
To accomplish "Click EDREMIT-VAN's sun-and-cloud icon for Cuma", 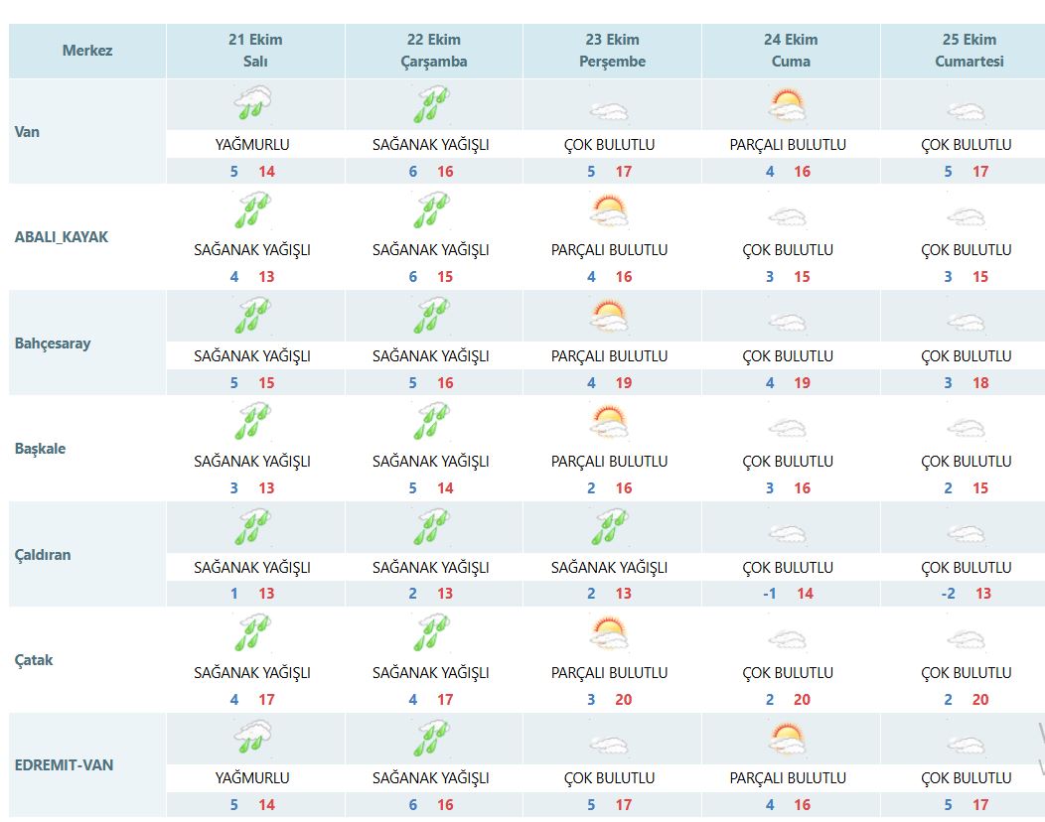I will (x=787, y=739).
